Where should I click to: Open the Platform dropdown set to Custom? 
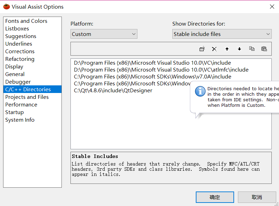click(104, 34)
